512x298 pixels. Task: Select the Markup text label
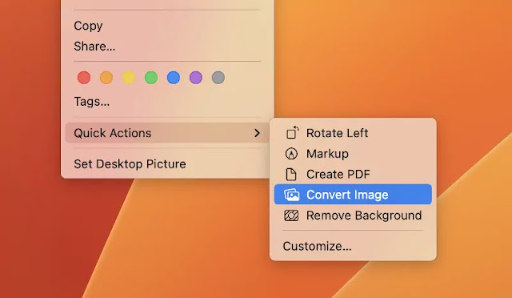coord(327,154)
